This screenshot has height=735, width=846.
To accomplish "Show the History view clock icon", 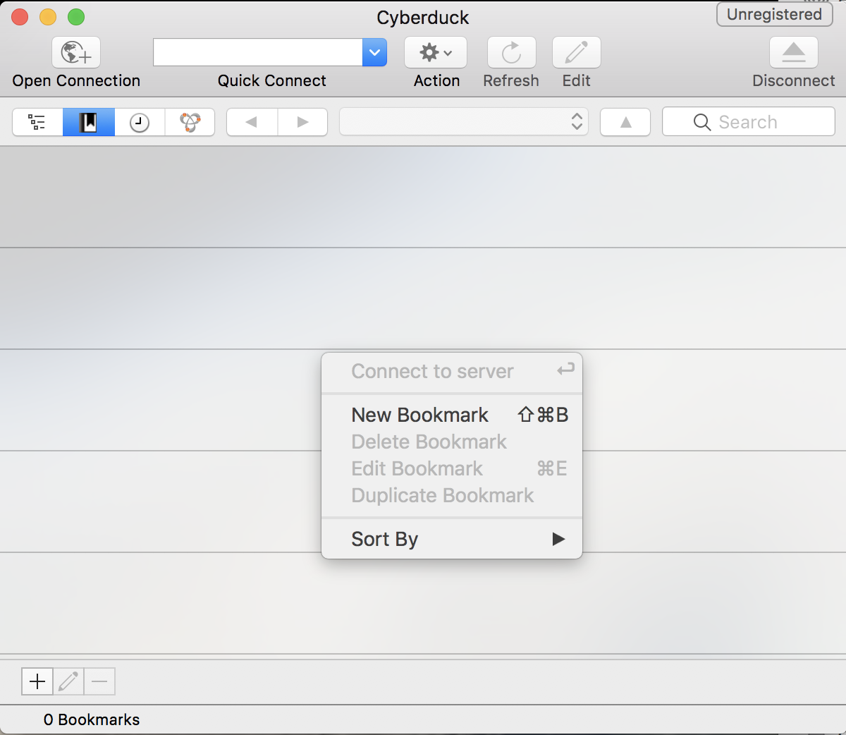I will click(x=140, y=122).
